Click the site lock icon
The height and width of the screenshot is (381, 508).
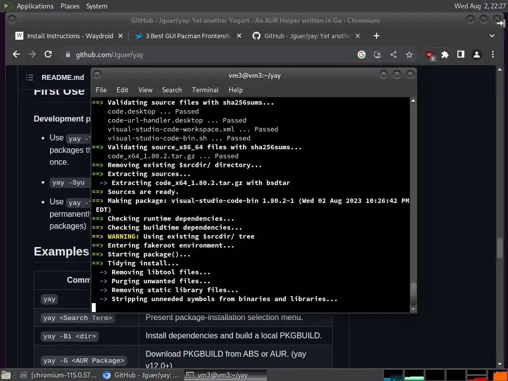[67, 55]
